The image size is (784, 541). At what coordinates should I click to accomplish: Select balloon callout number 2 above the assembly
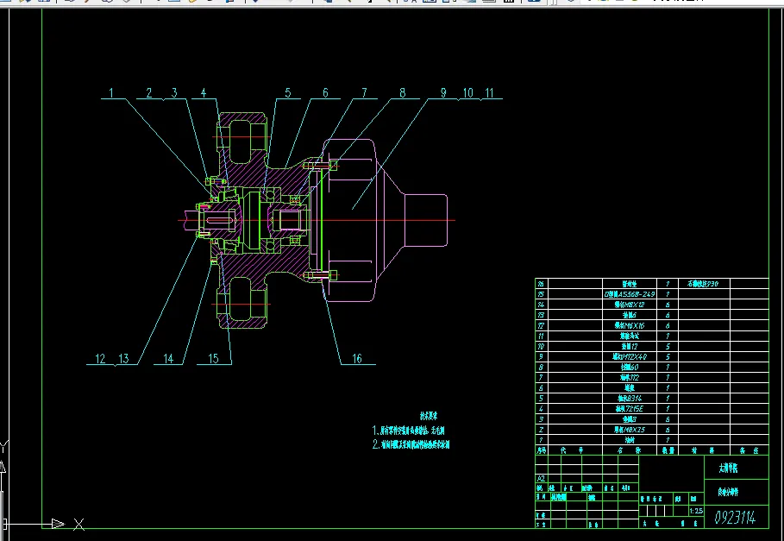pyautogui.click(x=148, y=93)
